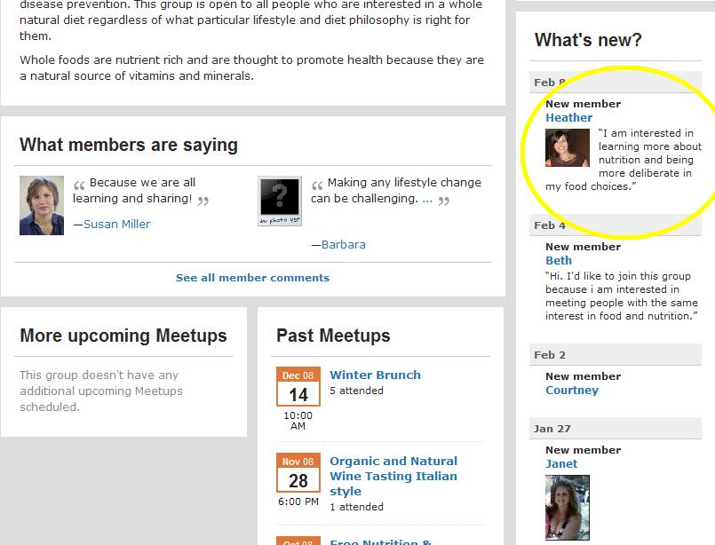The height and width of the screenshot is (545, 715).
Task: Click the Past Meetups heading
Action: click(333, 336)
